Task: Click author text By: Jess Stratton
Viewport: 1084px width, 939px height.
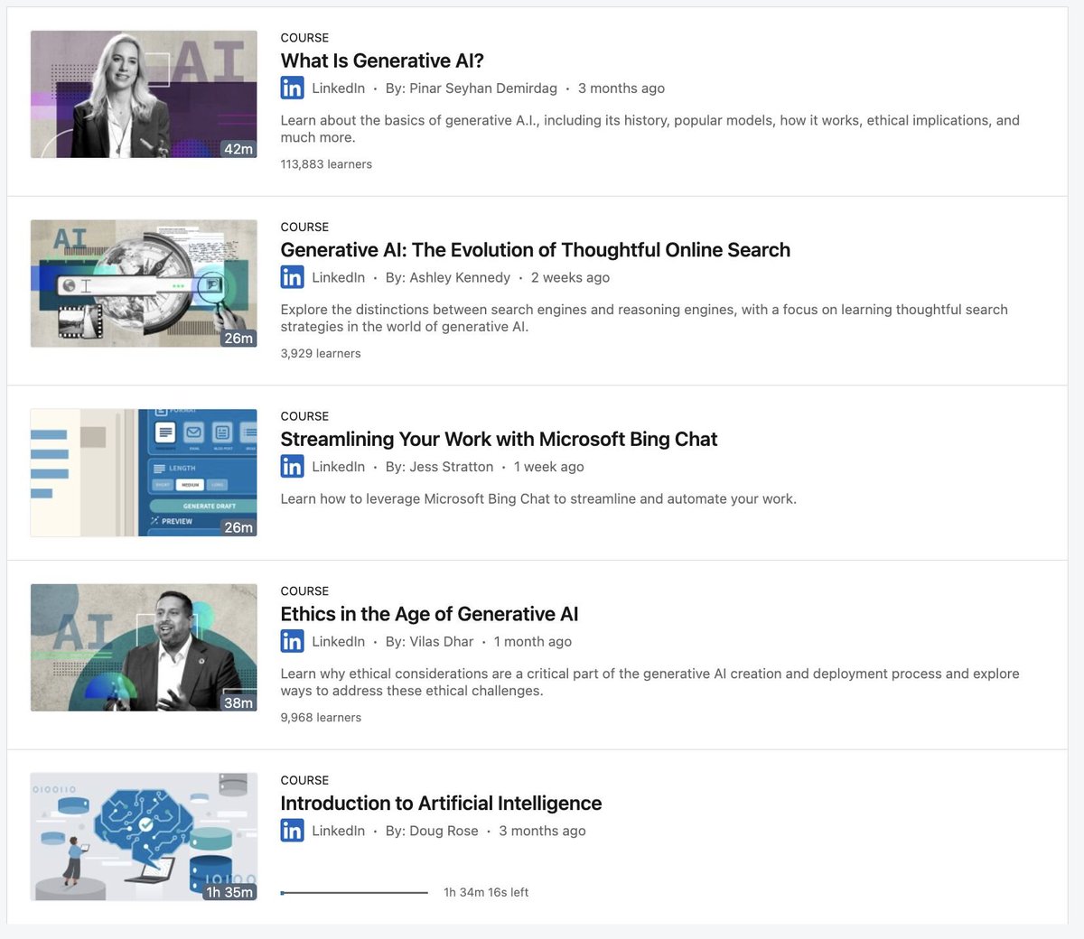Action: pyautogui.click(x=439, y=468)
